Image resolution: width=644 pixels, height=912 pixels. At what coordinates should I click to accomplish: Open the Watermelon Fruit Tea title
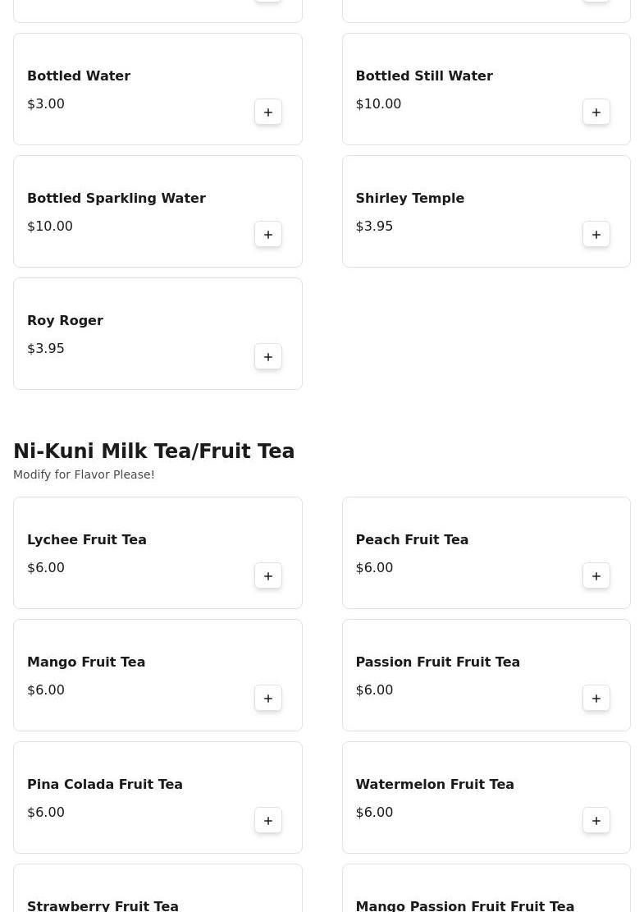click(435, 785)
